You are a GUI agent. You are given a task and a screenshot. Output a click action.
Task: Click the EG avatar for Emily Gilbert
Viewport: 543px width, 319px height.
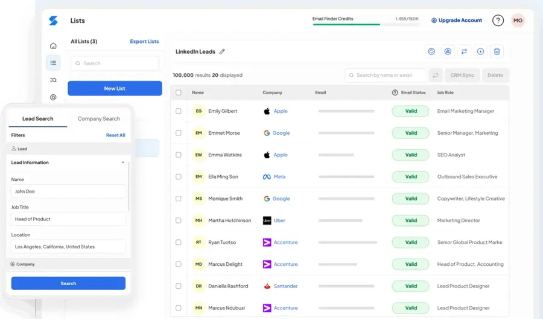coord(198,111)
